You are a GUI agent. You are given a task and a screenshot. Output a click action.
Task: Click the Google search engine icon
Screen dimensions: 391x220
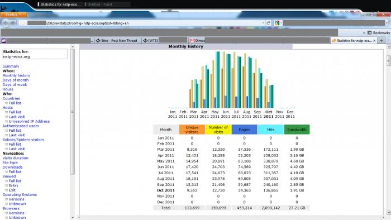pyautogui.click(x=277, y=23)
